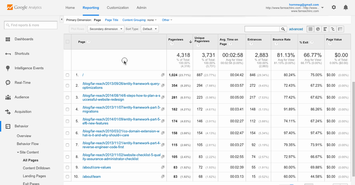Open /about/core-values external link icon
355x185 pixels.
pos(163,167)
